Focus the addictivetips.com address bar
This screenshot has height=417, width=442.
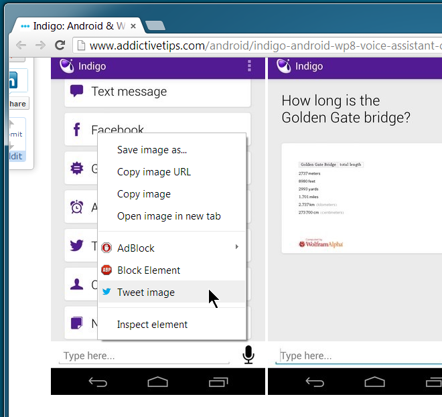point(257,46)
